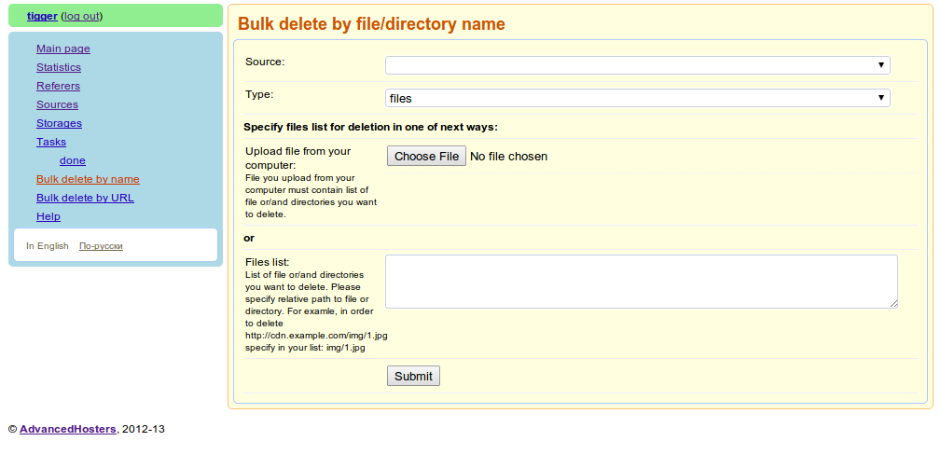Show done tasks sublink
Screen dimensions: 941x455
[x=72, y=160]
